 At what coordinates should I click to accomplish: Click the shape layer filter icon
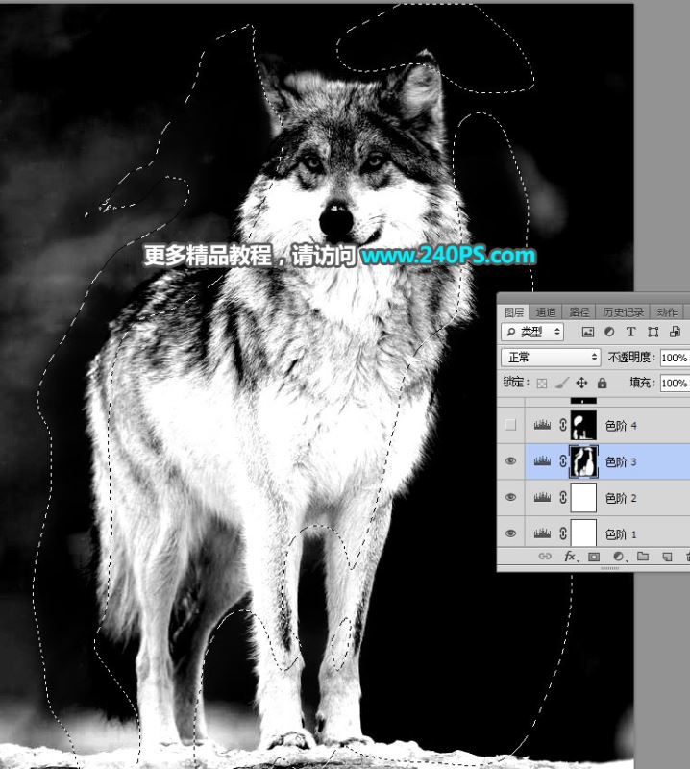click(x=653, y=332)
